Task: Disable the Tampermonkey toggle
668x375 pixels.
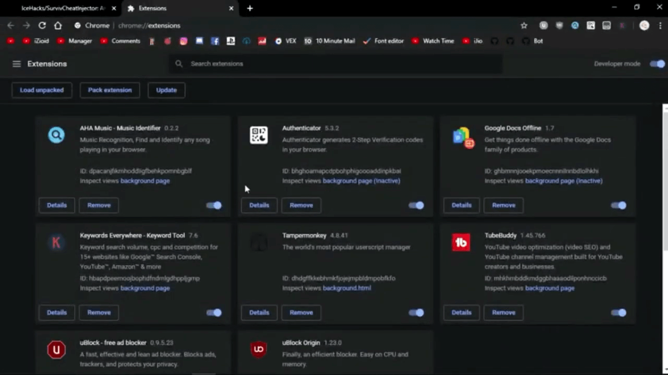Action: click(416, 312)
